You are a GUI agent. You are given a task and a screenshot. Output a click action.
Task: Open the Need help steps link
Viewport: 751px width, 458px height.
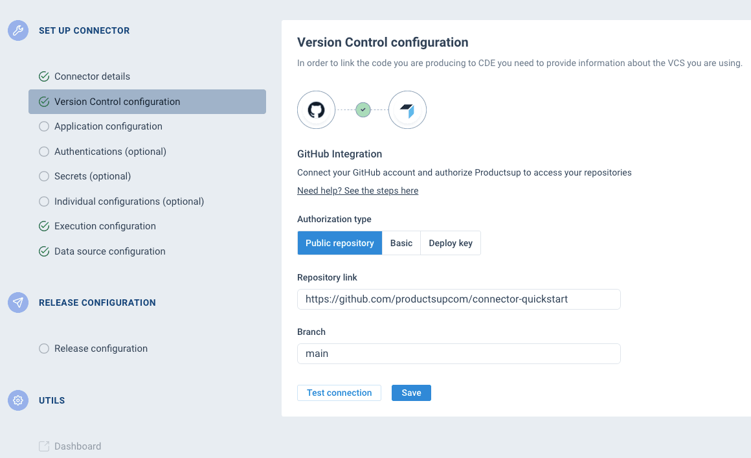click(357, 190)
